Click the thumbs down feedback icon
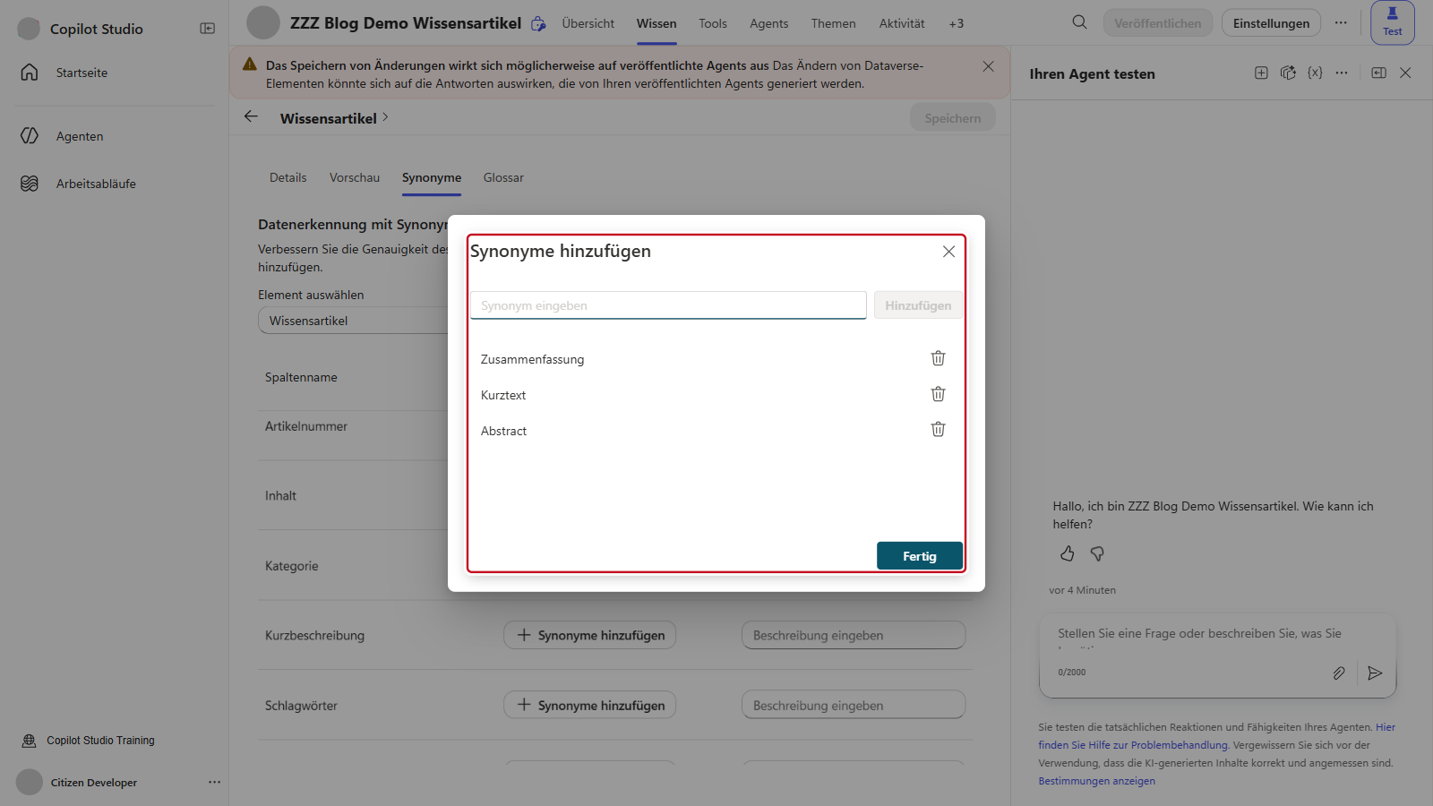This screenshot has width=1433, height=806. tap(1097, 554)
